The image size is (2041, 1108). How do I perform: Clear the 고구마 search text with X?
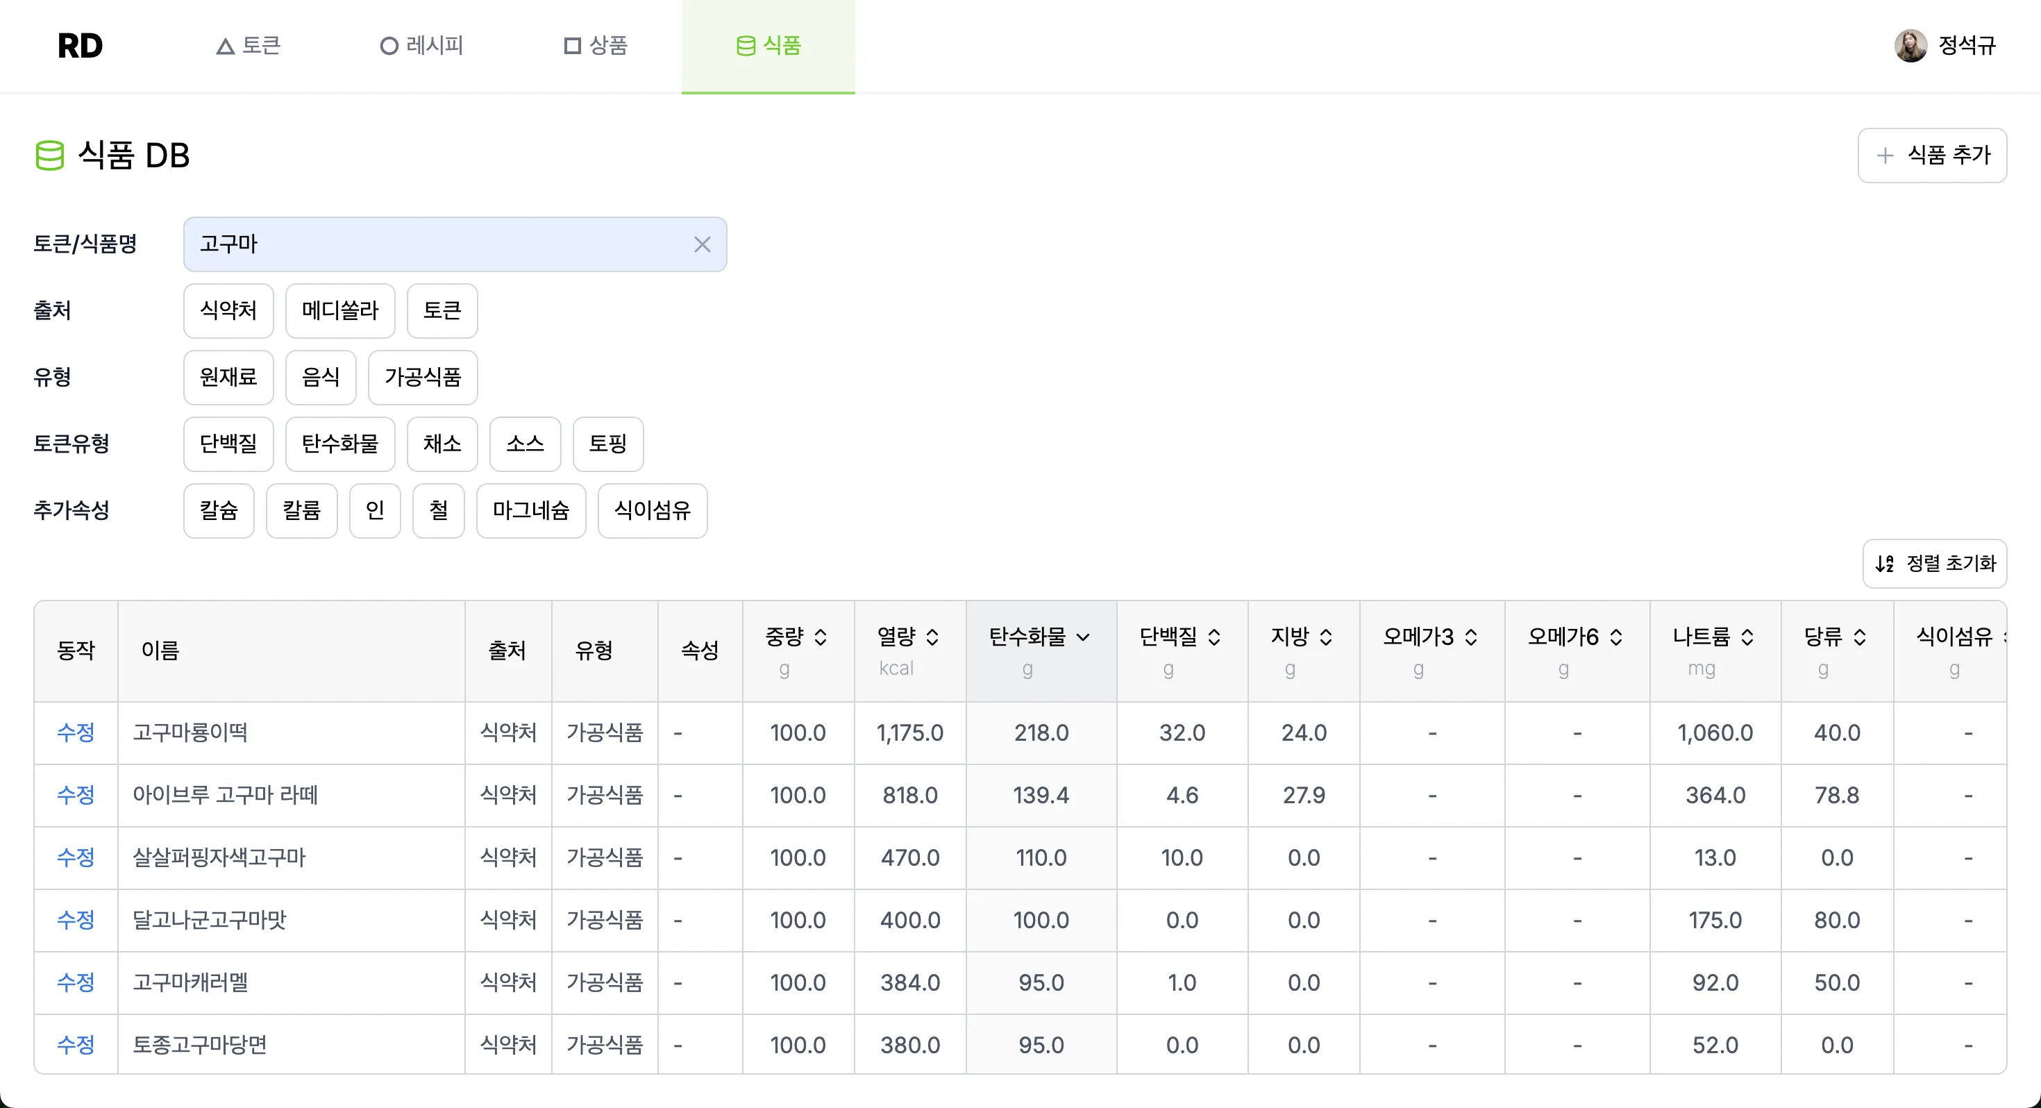702,245
